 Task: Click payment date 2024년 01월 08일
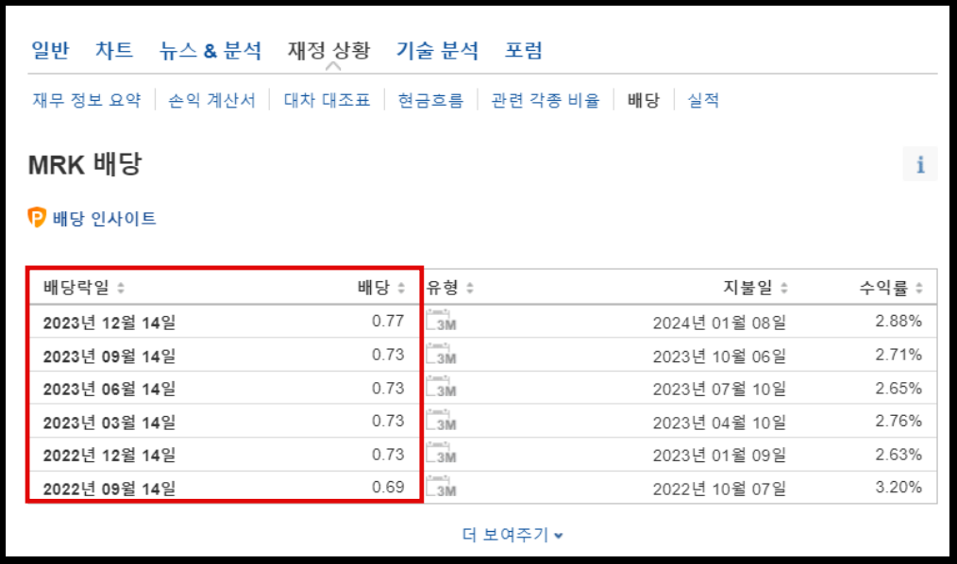[719, 322]
